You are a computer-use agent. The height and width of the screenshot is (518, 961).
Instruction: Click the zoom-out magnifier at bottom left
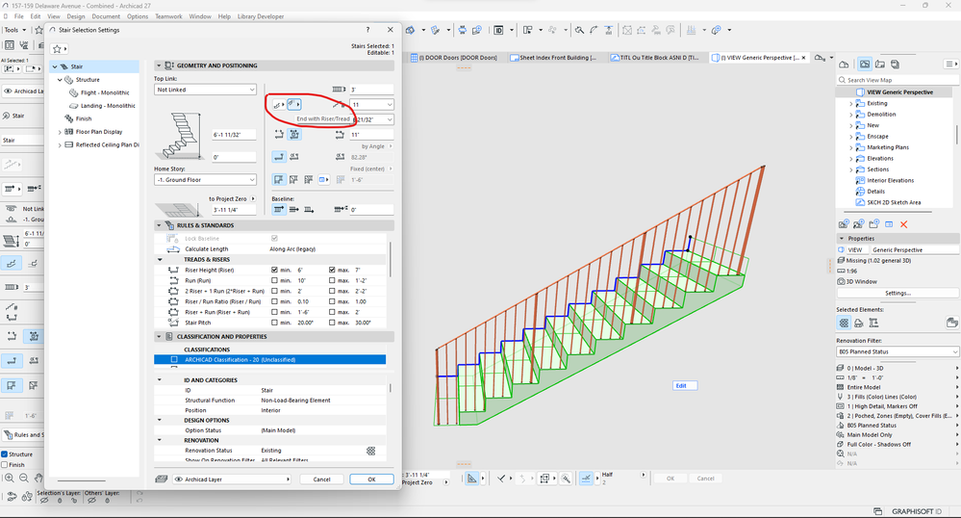coord(24,479)
